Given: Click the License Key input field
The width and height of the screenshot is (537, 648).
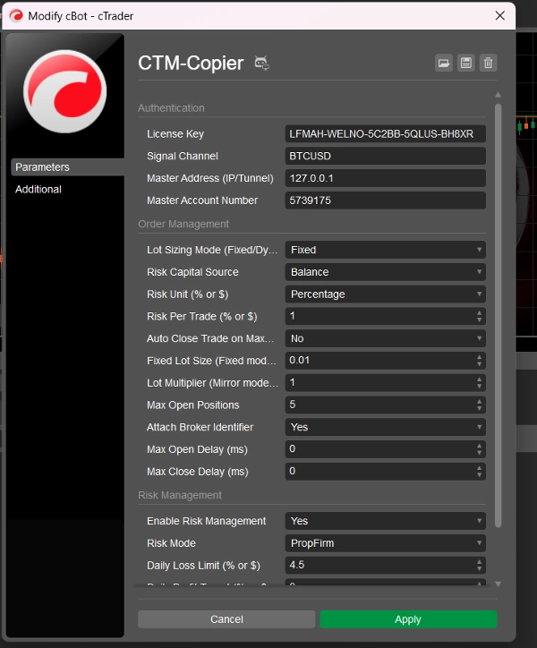Looking at the screenshot, I should (385, 134).
